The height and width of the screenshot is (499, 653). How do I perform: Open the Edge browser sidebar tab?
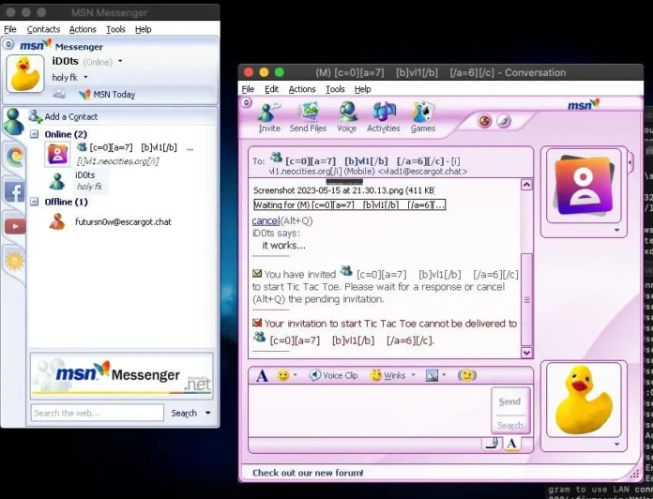coord(15,157)
